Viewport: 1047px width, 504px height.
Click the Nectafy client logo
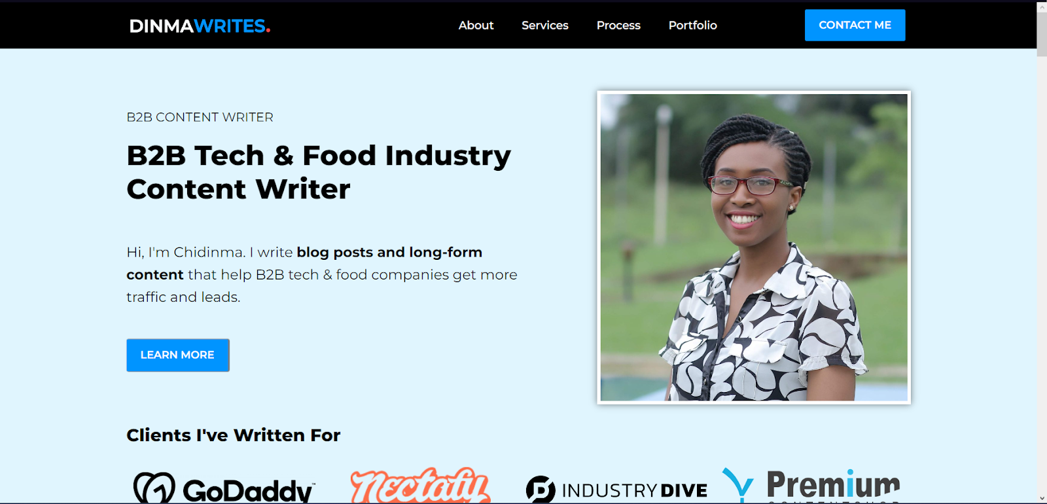pos(420,486)
